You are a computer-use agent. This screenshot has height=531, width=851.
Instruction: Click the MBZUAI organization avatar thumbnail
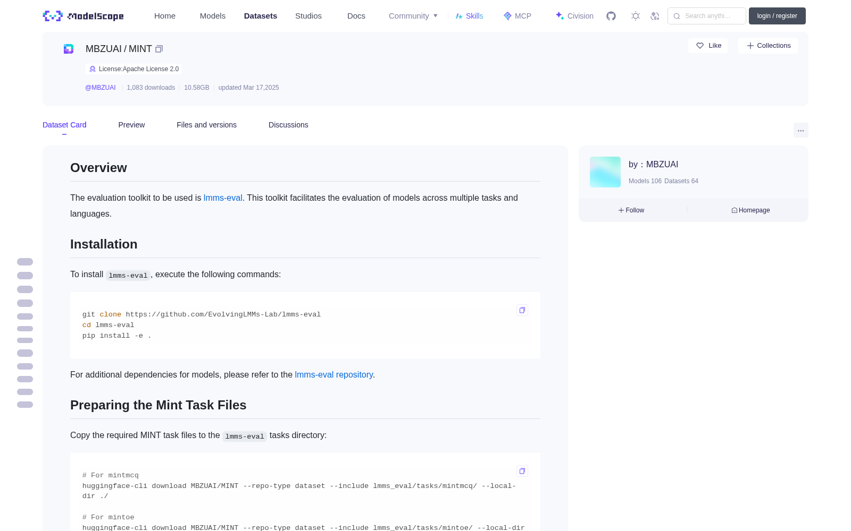[x=605, y=172]
